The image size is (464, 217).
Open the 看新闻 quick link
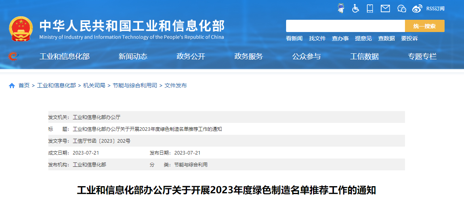tap(294, 38)
